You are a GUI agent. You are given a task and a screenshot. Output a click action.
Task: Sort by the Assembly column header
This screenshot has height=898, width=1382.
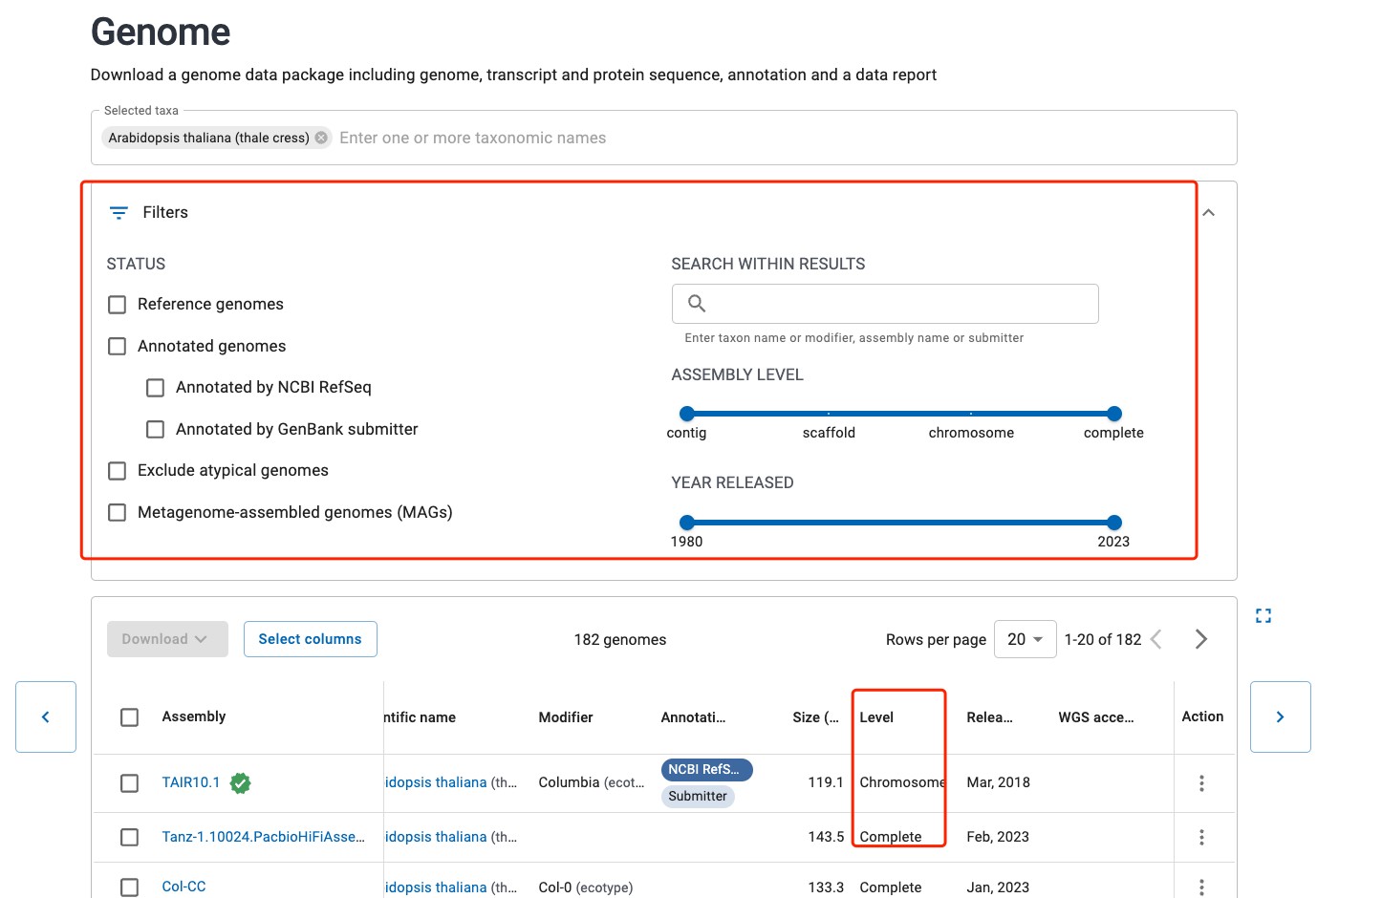pos(194,716)
